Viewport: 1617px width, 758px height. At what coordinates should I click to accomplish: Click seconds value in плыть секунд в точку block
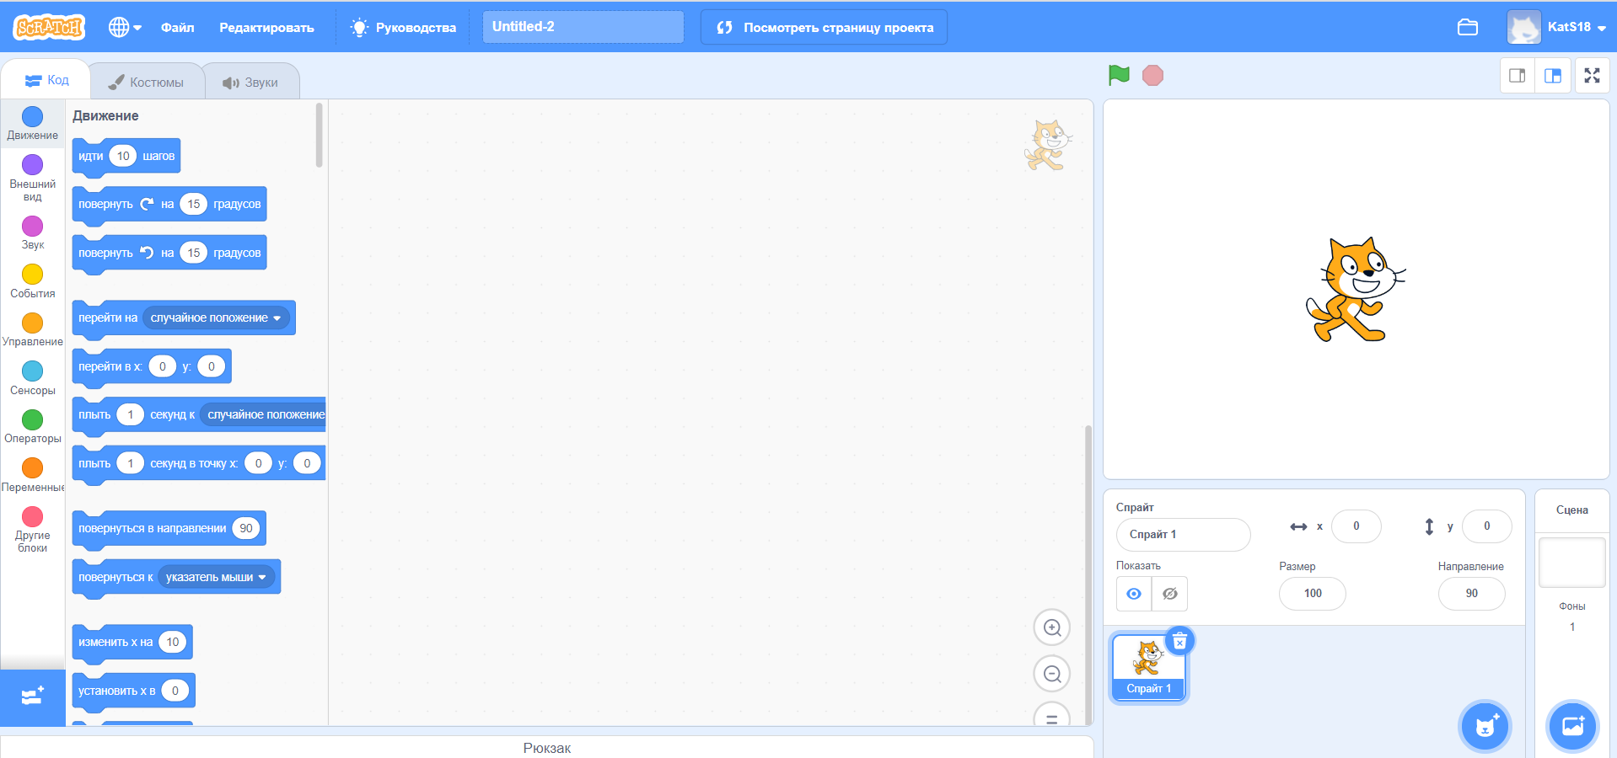click(131, 463)
